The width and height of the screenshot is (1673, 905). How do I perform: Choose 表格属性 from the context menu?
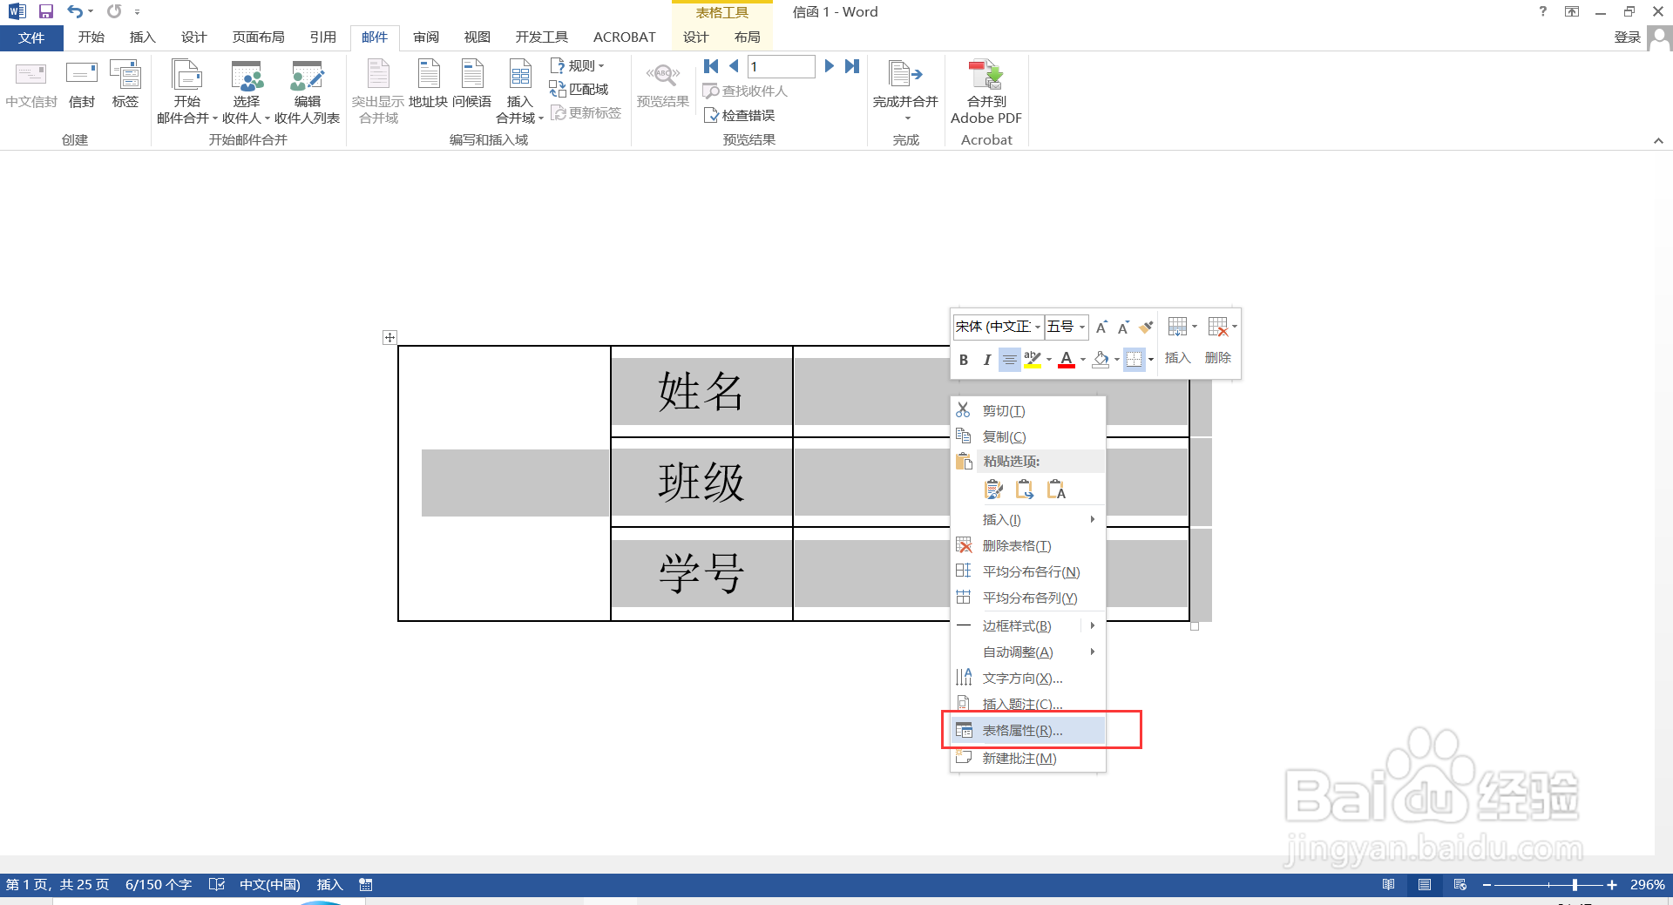(1021, 730)
